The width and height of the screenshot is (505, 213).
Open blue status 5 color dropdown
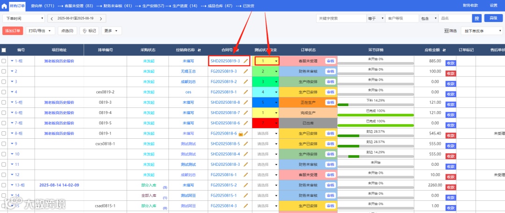[267, 102]
